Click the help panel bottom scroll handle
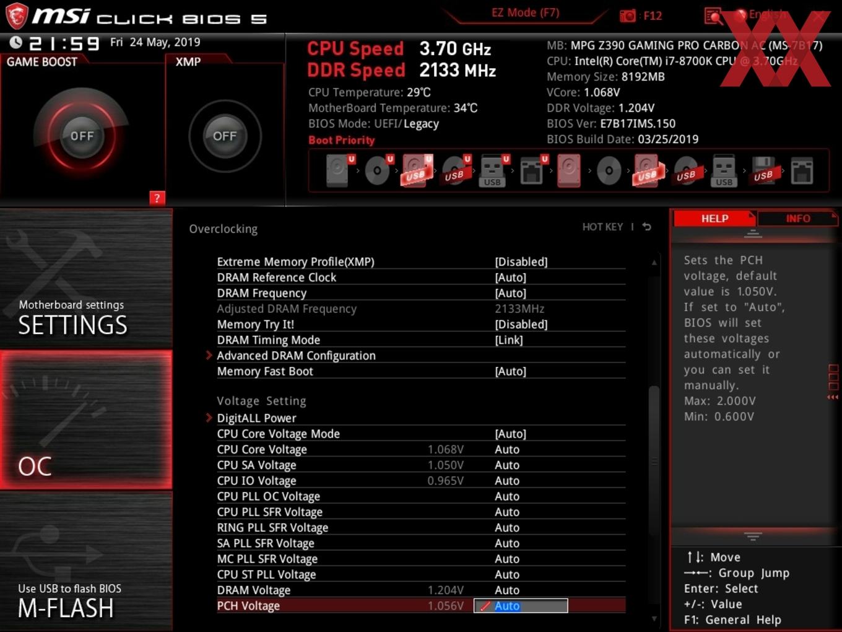This screenshot has width=842, height=632. [753, 536]
